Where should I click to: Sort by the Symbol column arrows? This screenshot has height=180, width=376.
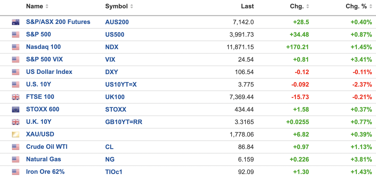click(132, 7)
